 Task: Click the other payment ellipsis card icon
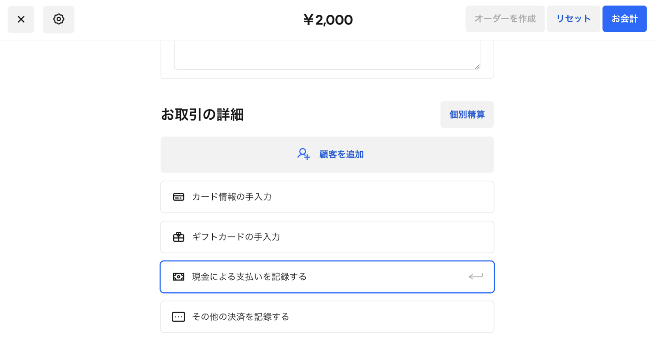179,317
